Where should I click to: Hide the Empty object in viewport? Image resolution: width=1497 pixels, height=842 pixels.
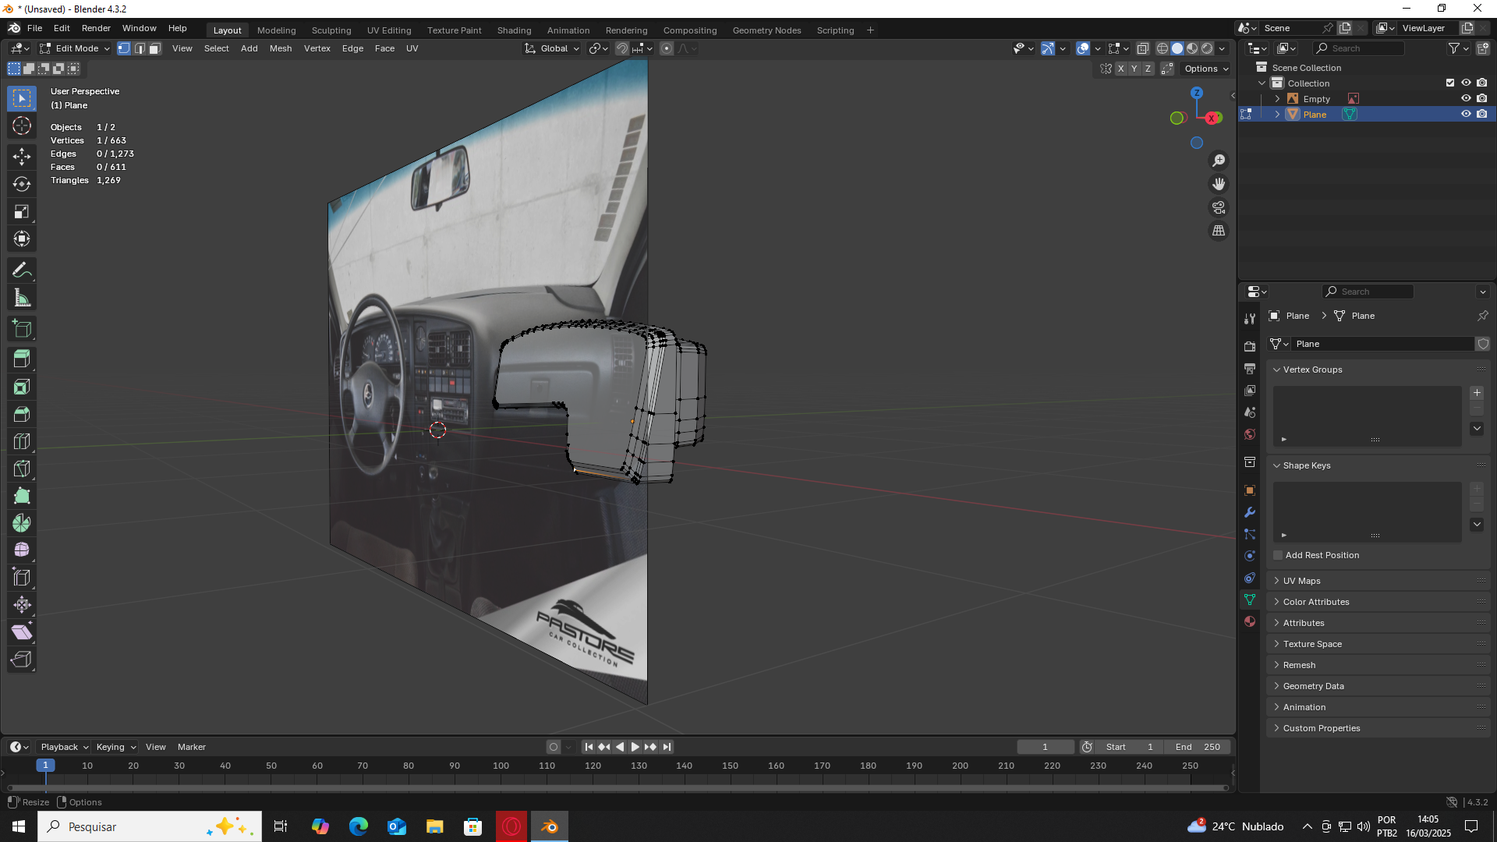[x=1466, y=99]
